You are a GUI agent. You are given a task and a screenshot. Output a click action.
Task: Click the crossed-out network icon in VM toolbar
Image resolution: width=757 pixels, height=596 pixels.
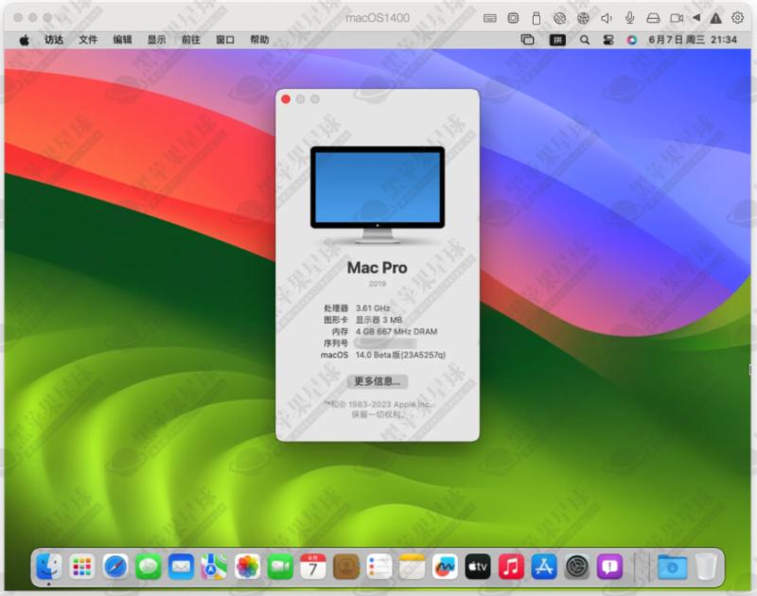click(x=559, y=18)
